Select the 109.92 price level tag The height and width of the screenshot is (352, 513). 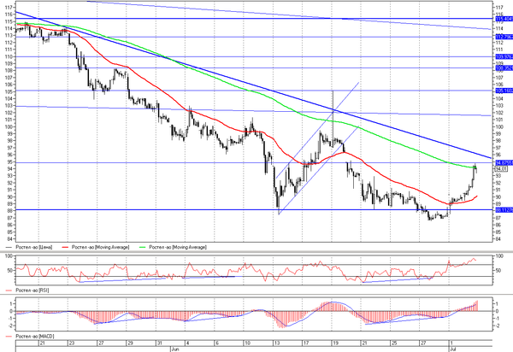(504, 57)
